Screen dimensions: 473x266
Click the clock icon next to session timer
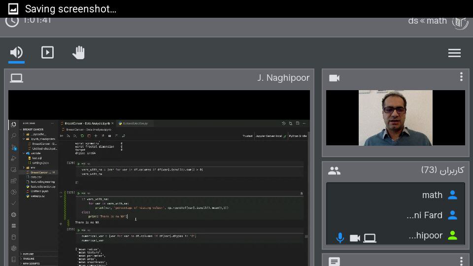(x=12, y=21)
